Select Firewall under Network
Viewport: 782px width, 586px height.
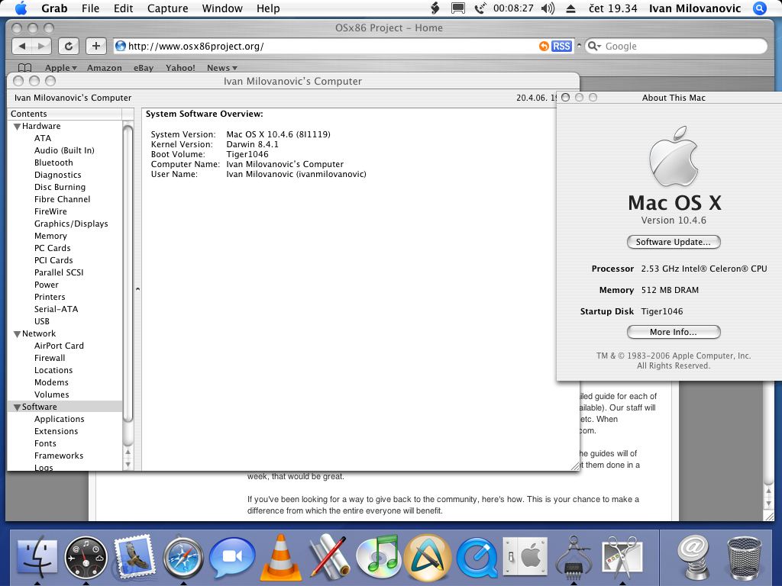(x=50, y=359)
